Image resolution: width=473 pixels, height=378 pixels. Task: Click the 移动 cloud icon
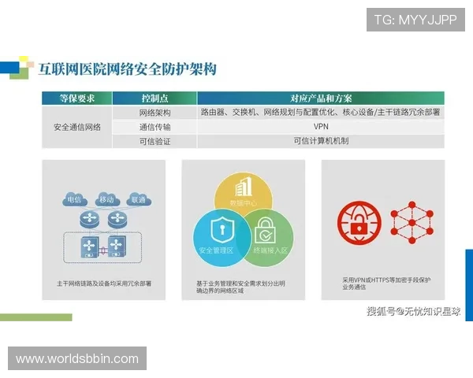pyautogui.click(x=107, y=199)
